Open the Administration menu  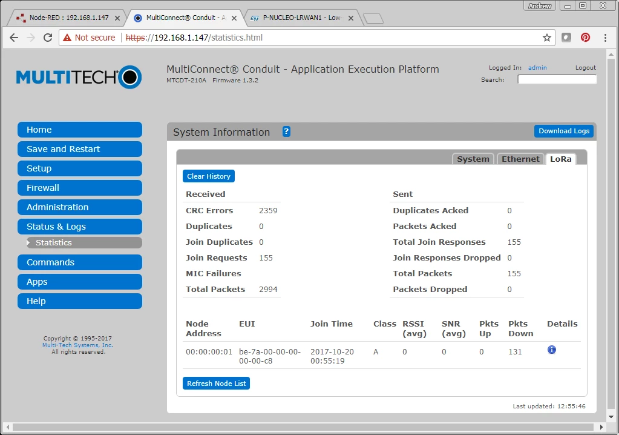click(x=80, y=207)
